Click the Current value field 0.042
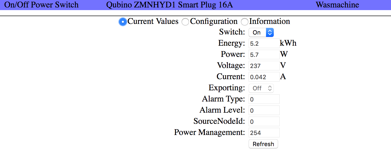Screen dimensions: 391x161 point(264,77)
